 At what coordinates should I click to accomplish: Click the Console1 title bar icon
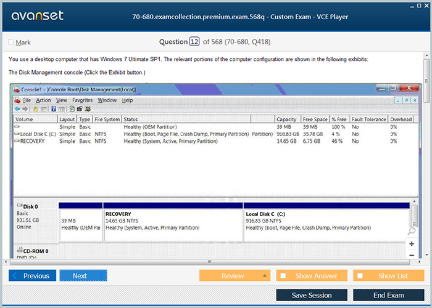pos(16,89)
